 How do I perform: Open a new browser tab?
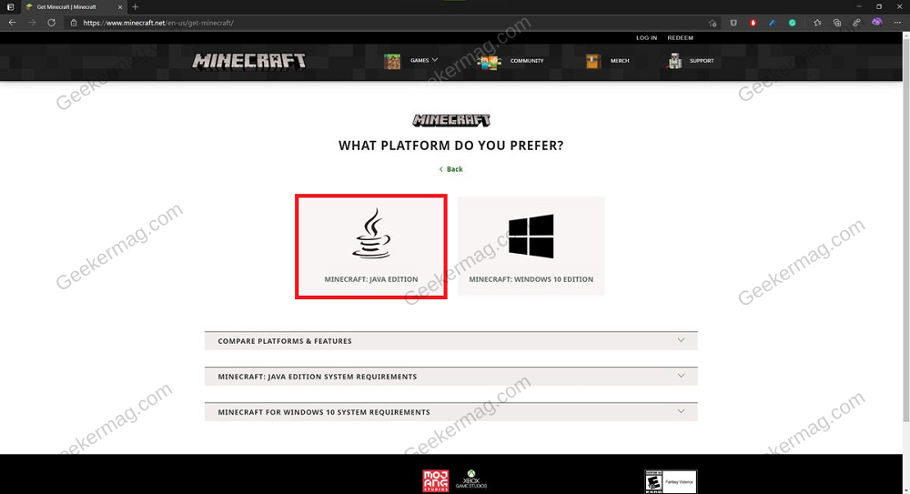pos(136,7)
